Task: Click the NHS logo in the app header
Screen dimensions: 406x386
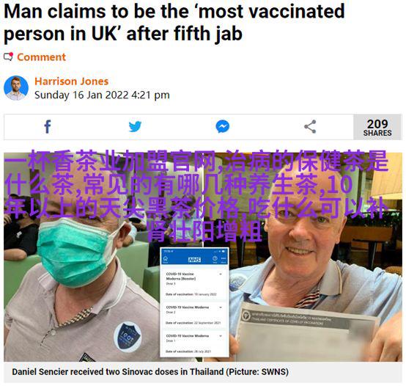Action: pos(194,260)
